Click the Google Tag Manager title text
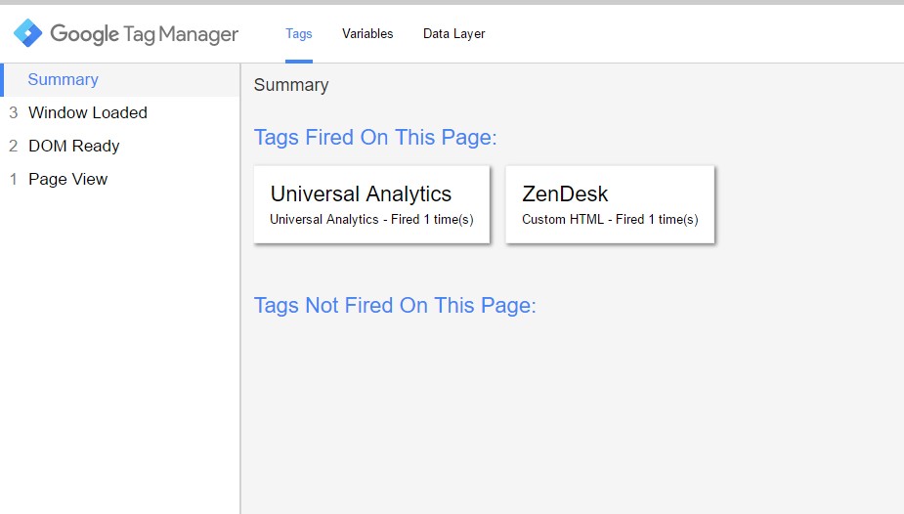Image resolution: width=904 pixels, height=514 pixels. 144,34
